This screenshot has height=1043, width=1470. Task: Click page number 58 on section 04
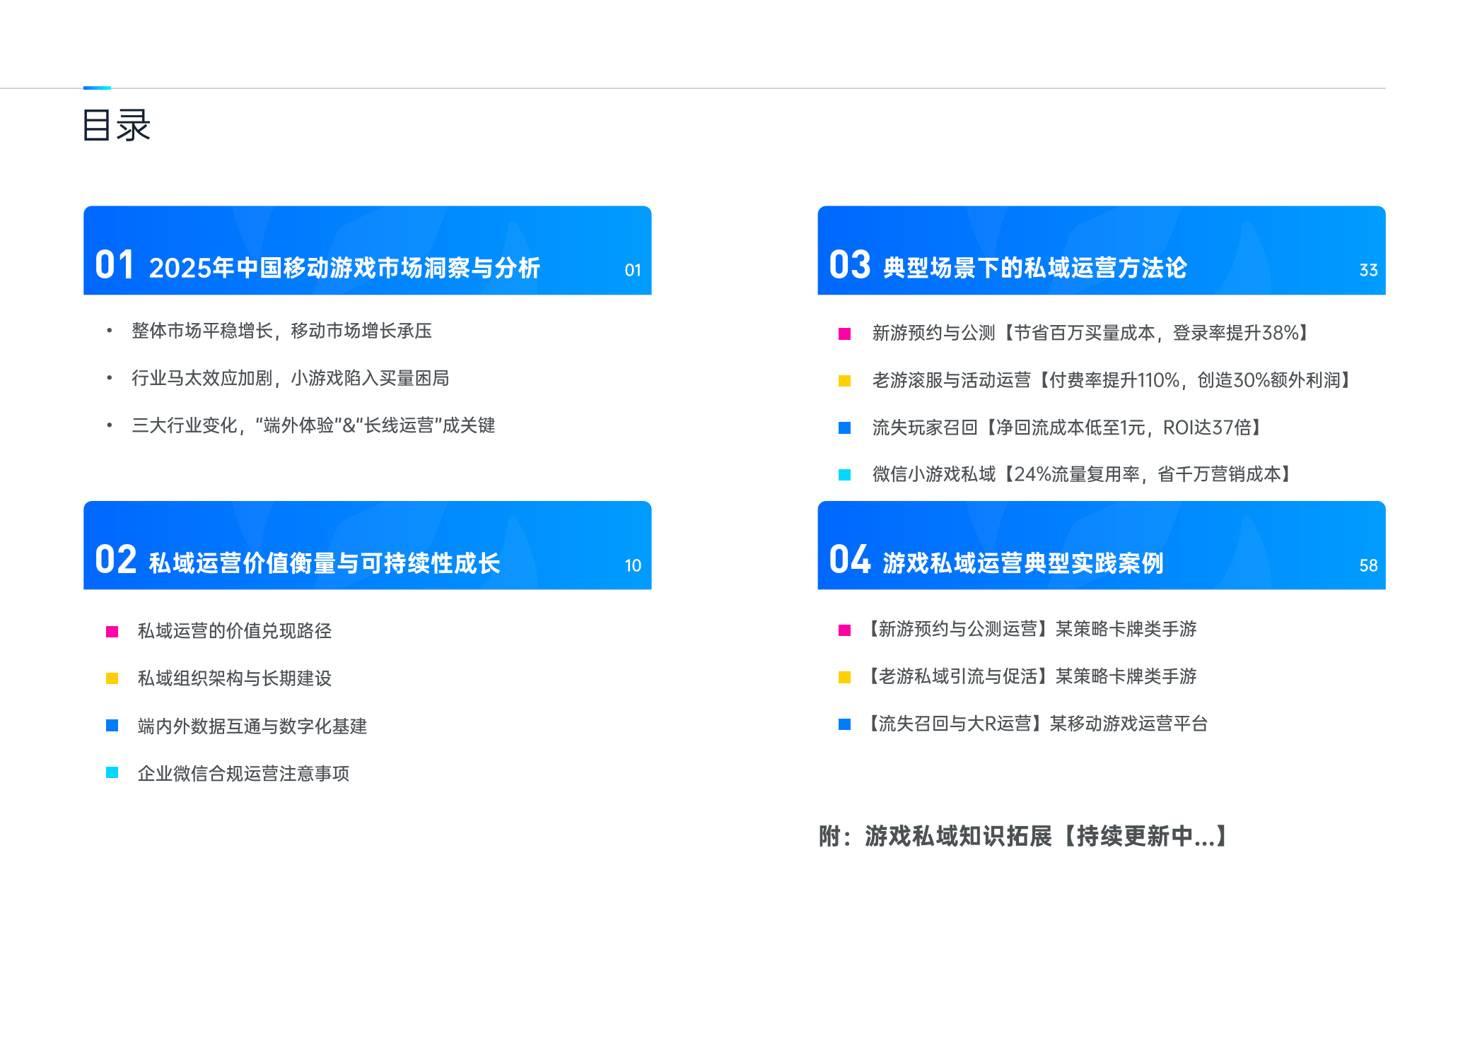pyautogui.click(x=1369, y=565)
